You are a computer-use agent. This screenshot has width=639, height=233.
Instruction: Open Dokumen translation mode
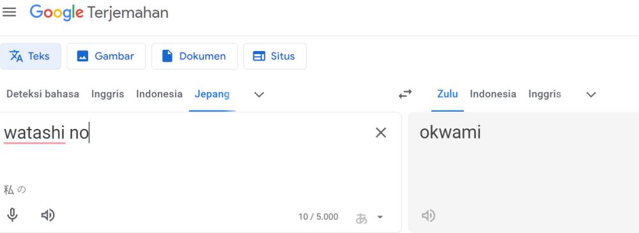click(194, 56)
